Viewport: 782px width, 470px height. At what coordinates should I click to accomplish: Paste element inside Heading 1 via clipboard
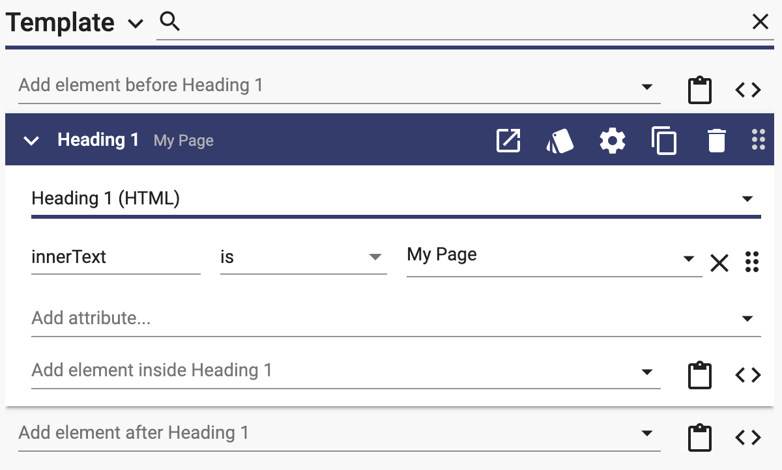[x=700, y=375]
